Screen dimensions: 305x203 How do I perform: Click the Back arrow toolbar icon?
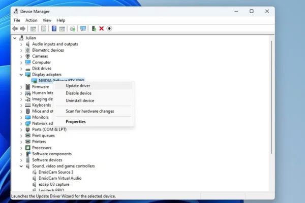pos(15,28)
